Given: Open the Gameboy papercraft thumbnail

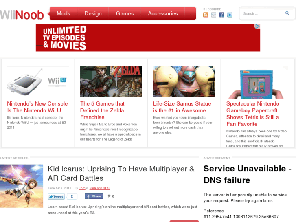Looking at the screenshot, I should pyautogui.click(x=257, y=83).
